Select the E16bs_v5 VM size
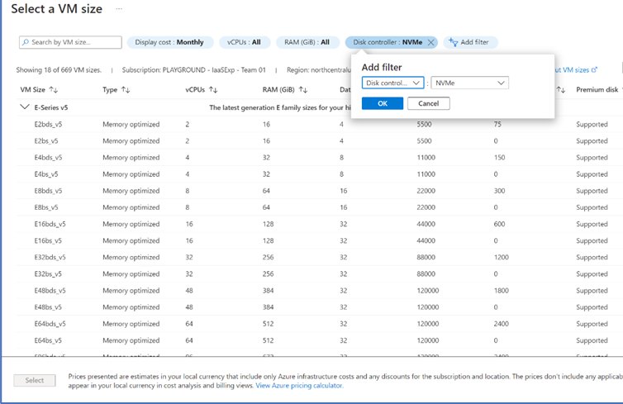 (x=48, y=240)
